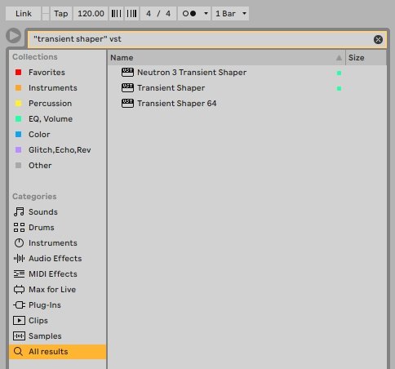
Task: Click the second nudge bars icon
Action: point(131,13)
